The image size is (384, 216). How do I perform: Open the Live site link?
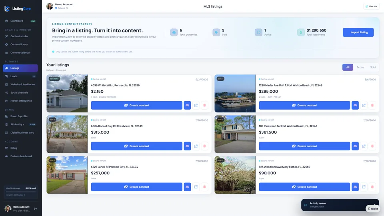pyautogui.click(x=371, y=6)
